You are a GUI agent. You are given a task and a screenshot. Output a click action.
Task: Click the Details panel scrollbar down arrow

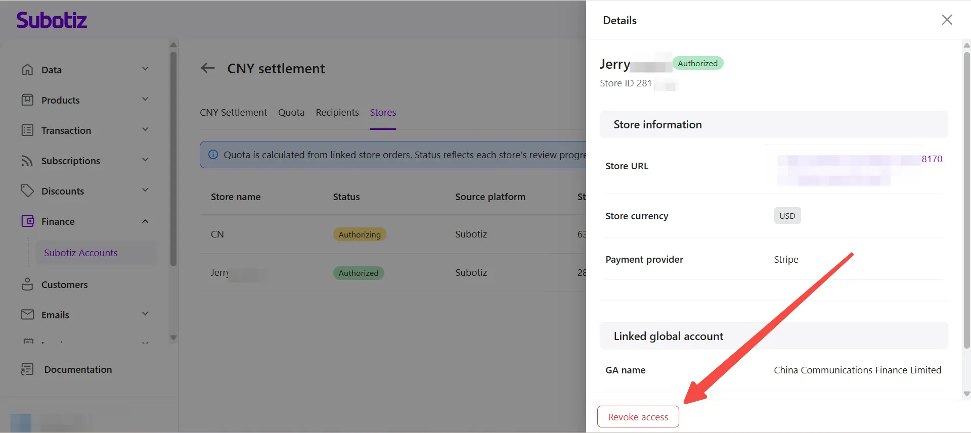tap(966, 394)
